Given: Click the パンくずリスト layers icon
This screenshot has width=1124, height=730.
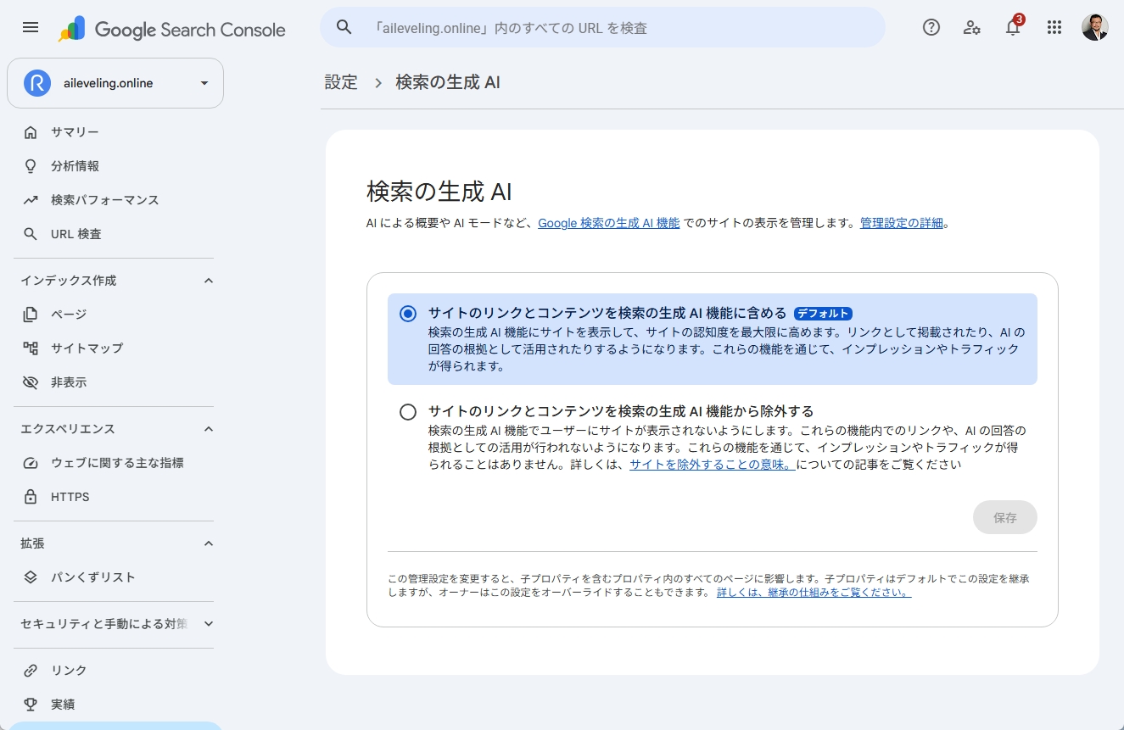Looking at the screenshot, I should click(x=31, y=577).
